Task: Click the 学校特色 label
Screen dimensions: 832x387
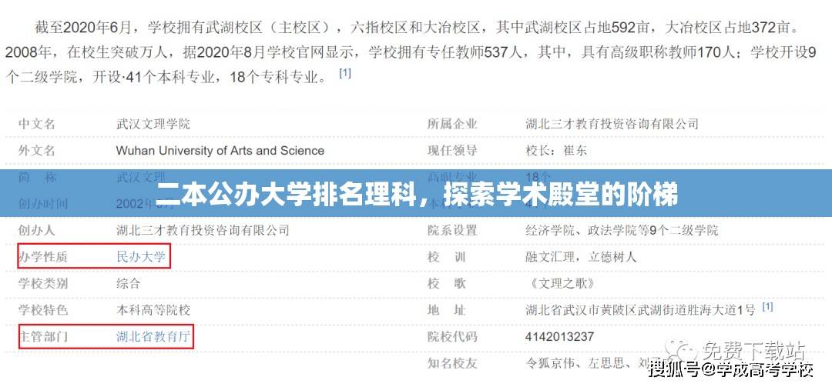Action: click(x=43, y=309)
